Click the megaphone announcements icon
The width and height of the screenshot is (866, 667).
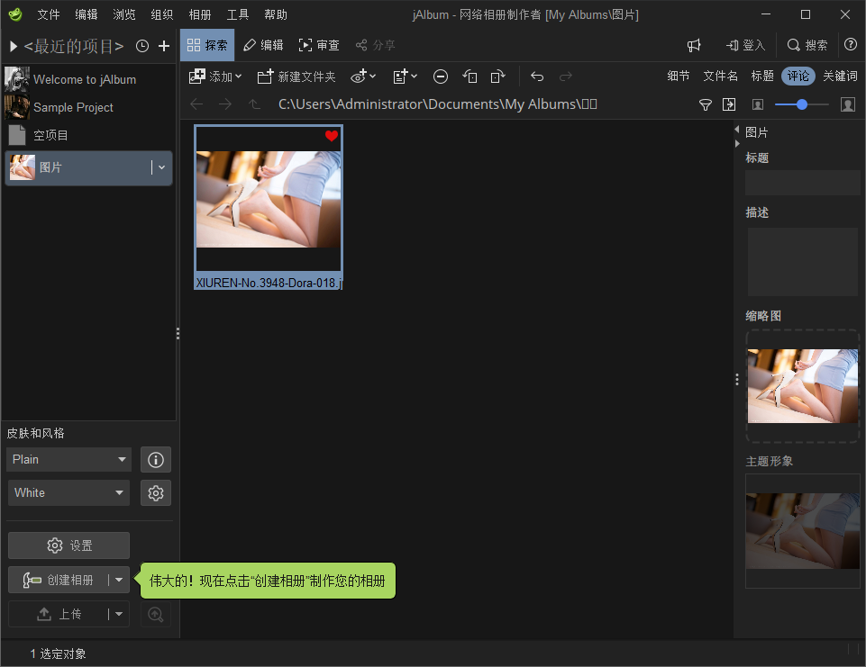pos(694,45)
